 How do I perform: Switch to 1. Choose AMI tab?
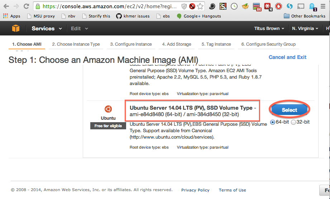pyautogui.click(x=27, y=44)
